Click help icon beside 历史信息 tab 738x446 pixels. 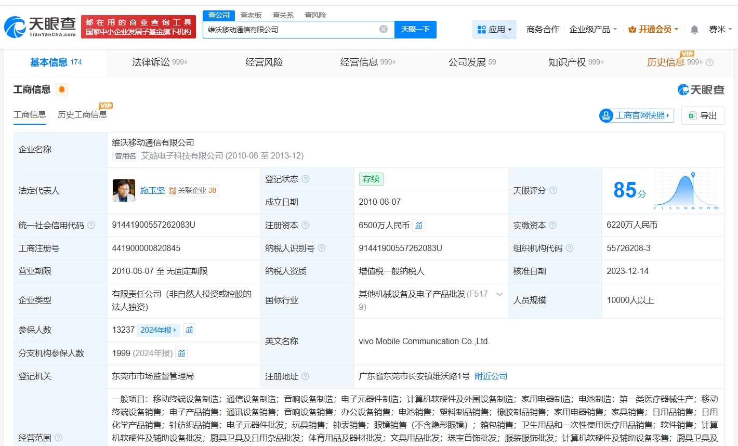tap(709, 62)
